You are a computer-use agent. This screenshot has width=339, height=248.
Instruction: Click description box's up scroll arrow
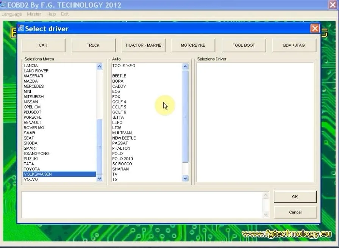(x=266, y=195)
